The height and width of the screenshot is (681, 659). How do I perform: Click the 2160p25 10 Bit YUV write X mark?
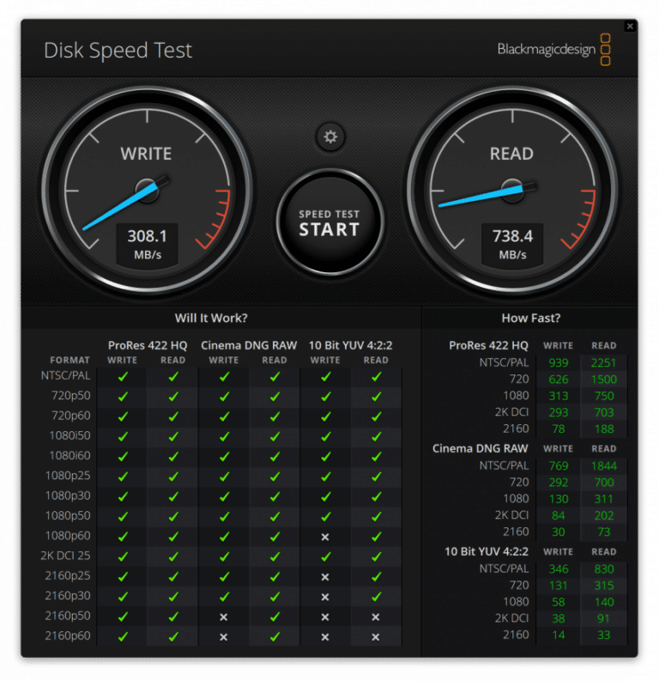[325, 577]
